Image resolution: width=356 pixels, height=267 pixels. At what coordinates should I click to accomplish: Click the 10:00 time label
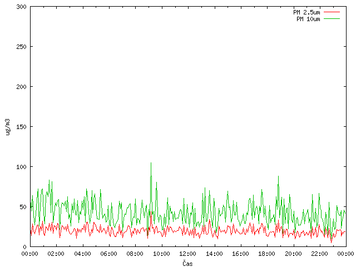[161, 254]
